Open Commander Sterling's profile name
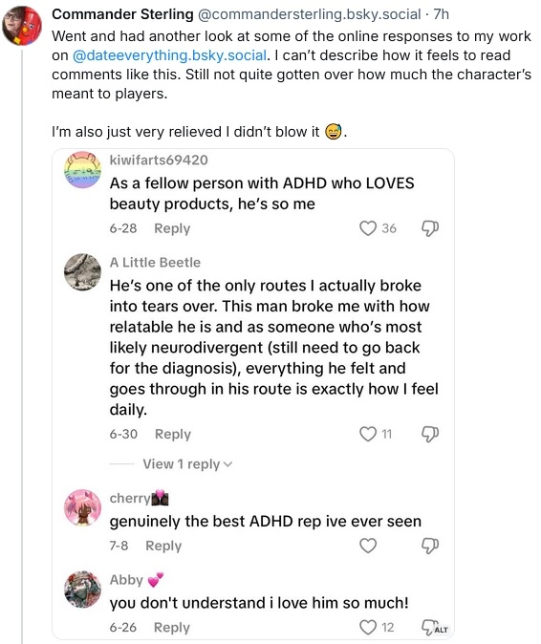541x644 pixels. [x=122, y=14]
